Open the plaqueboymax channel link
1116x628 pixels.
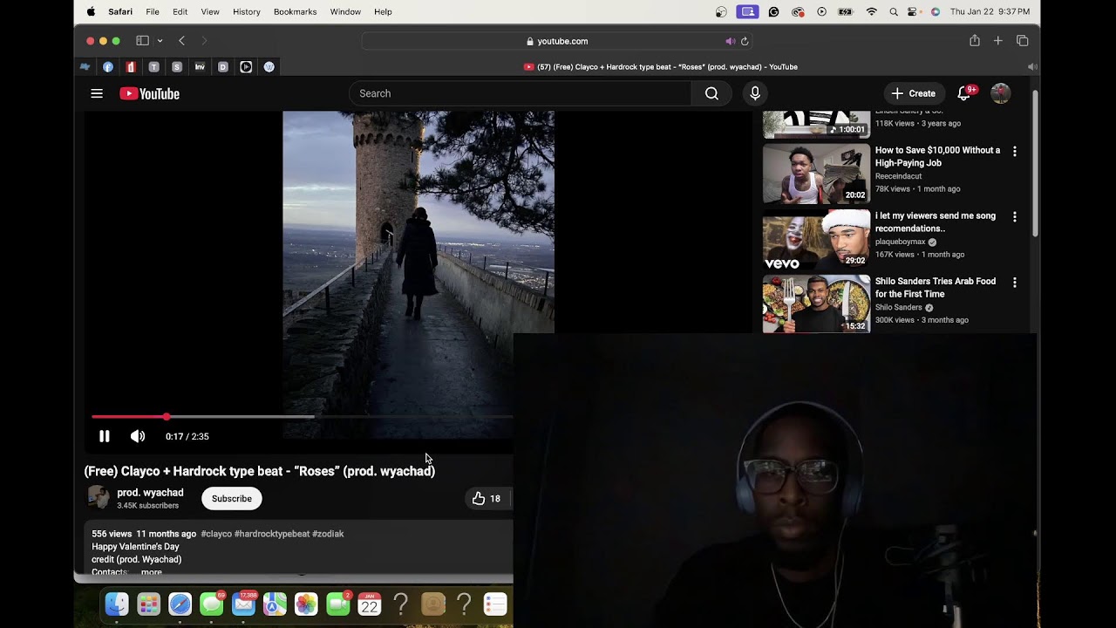(x=901, y=242)
